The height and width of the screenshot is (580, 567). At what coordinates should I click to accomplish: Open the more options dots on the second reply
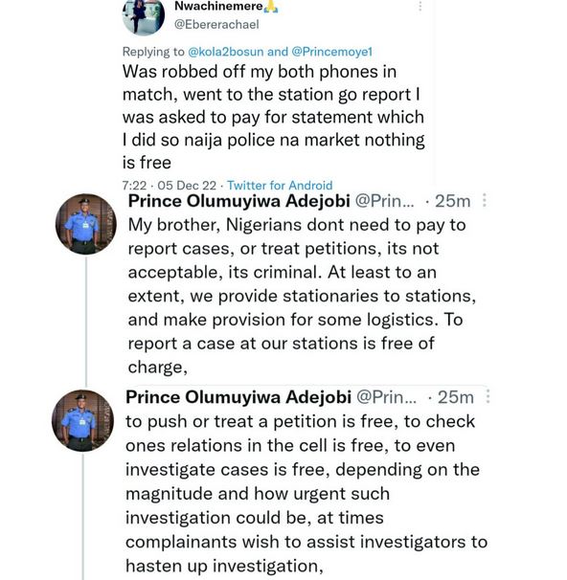(x=488, y=396)
